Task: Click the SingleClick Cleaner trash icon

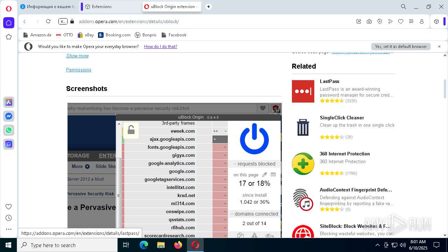Action: point(303,127)
